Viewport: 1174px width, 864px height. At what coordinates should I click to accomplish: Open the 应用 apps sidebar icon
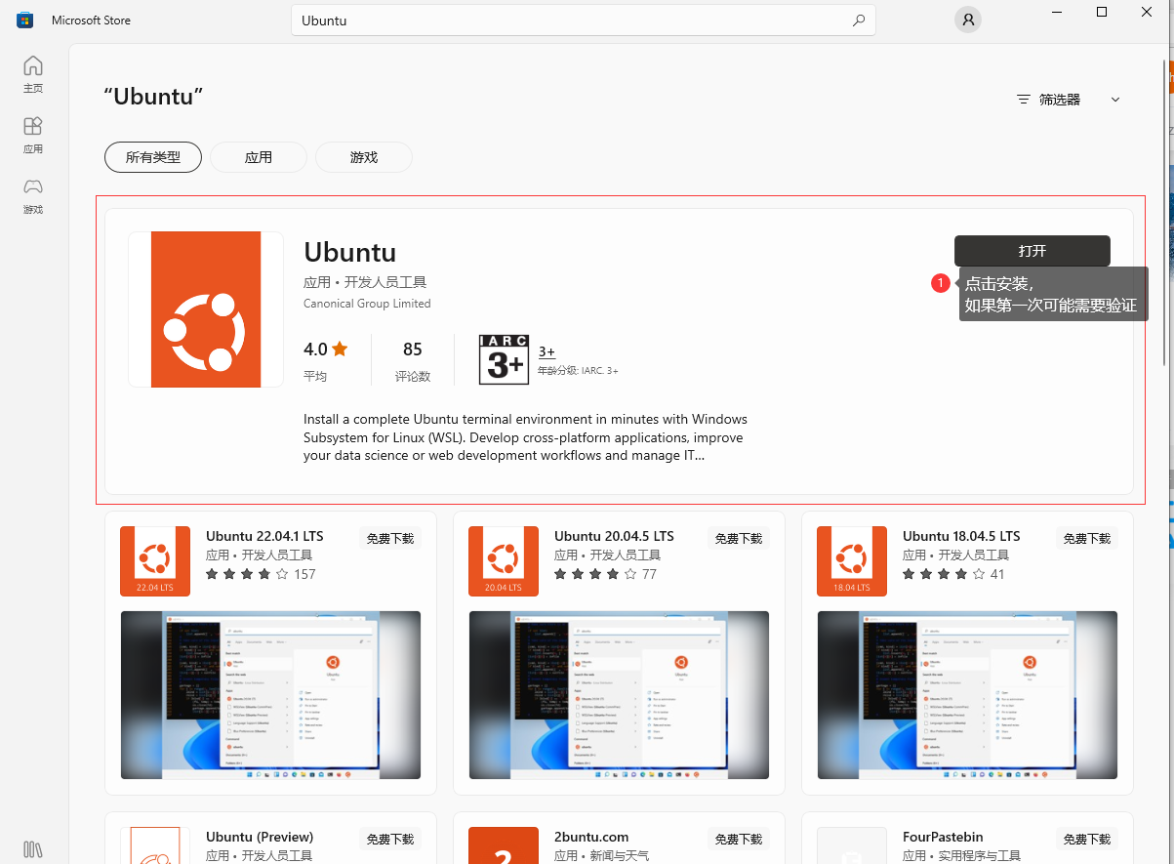click(33, 135)
